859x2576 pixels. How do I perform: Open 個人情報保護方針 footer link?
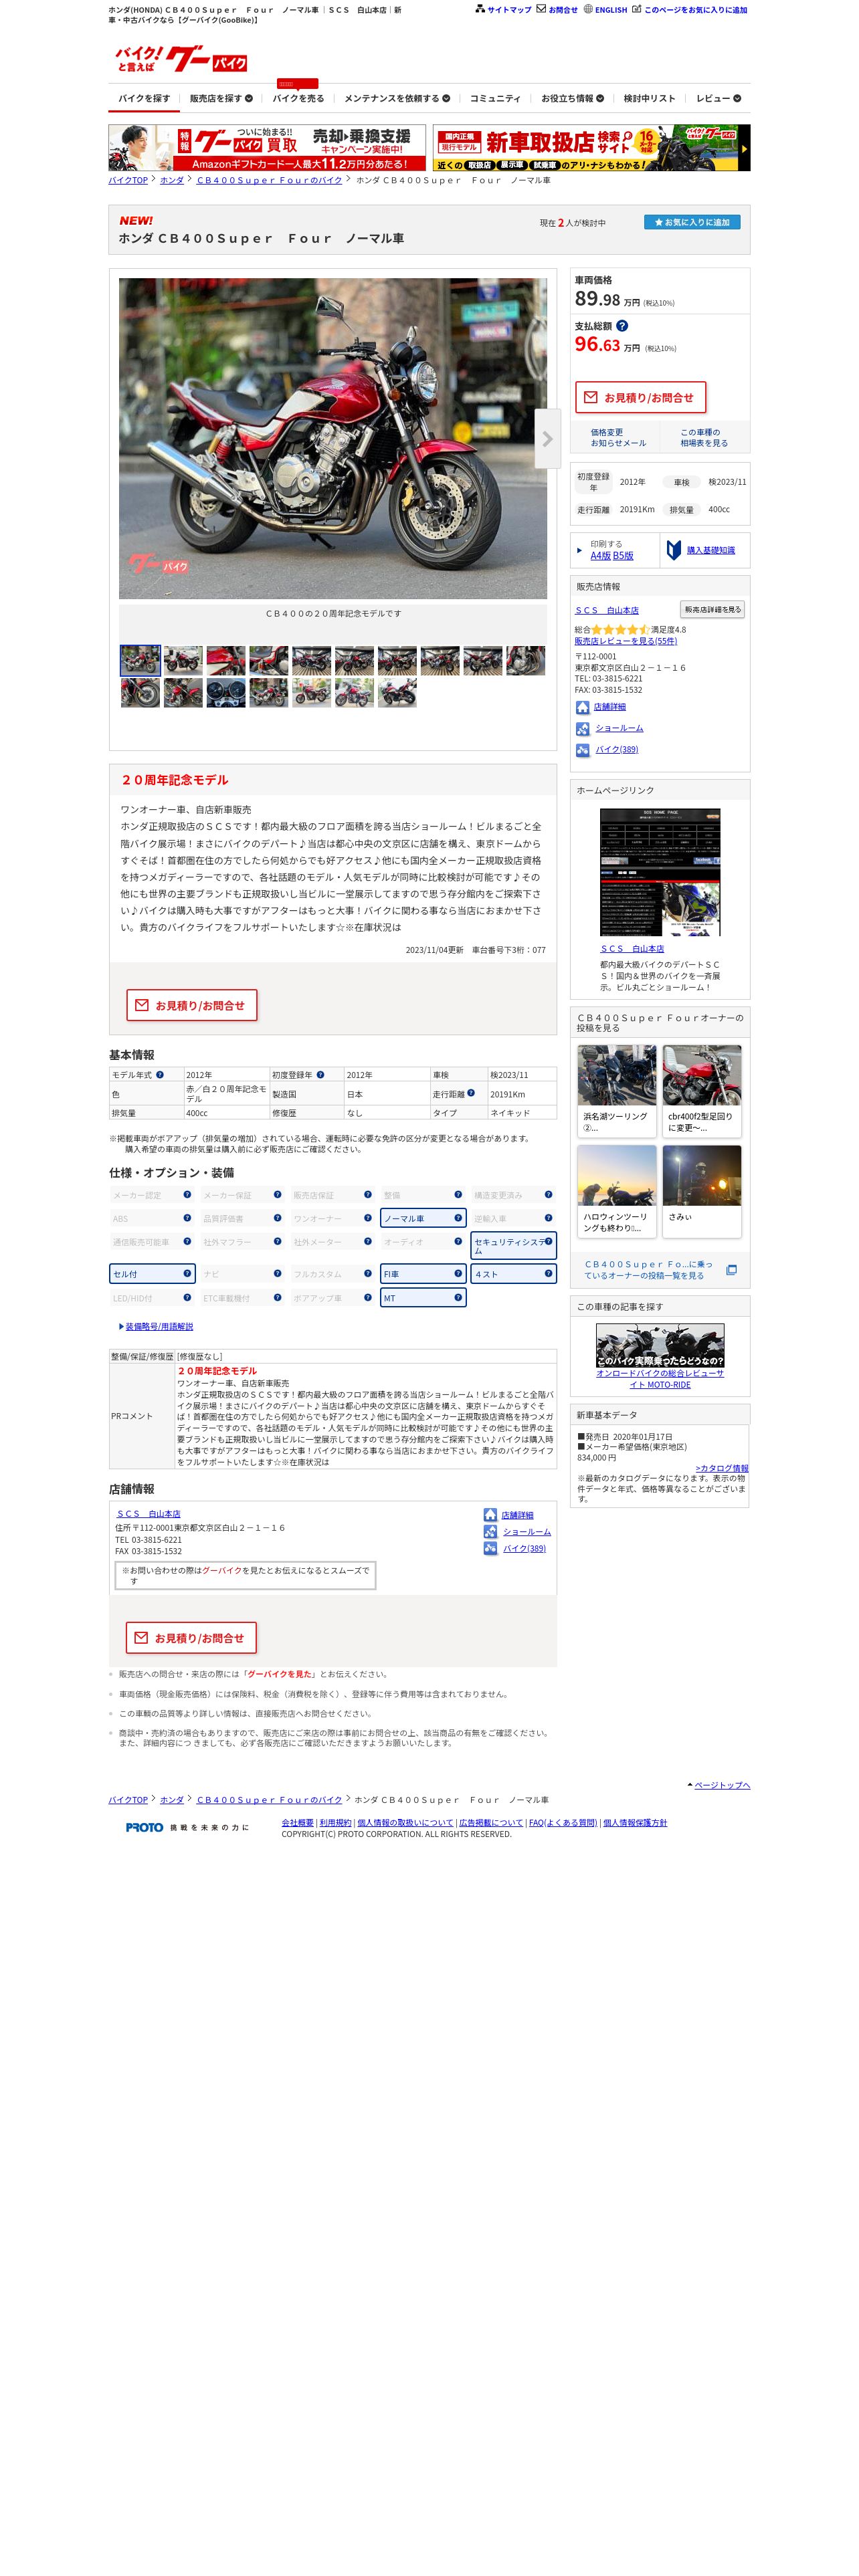[635, 1823]
